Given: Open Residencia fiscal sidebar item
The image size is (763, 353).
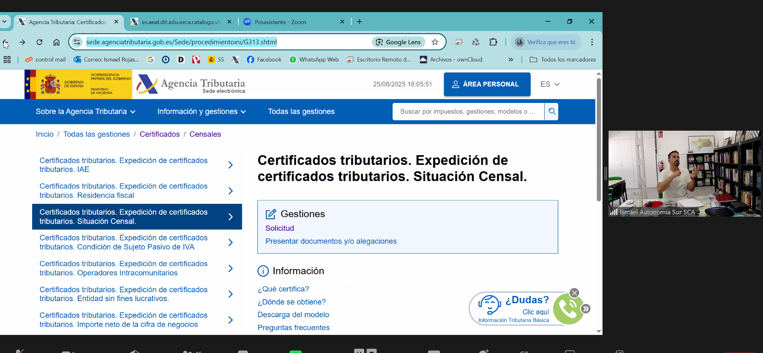Looking at the screenshot, I should pos(137,191).
